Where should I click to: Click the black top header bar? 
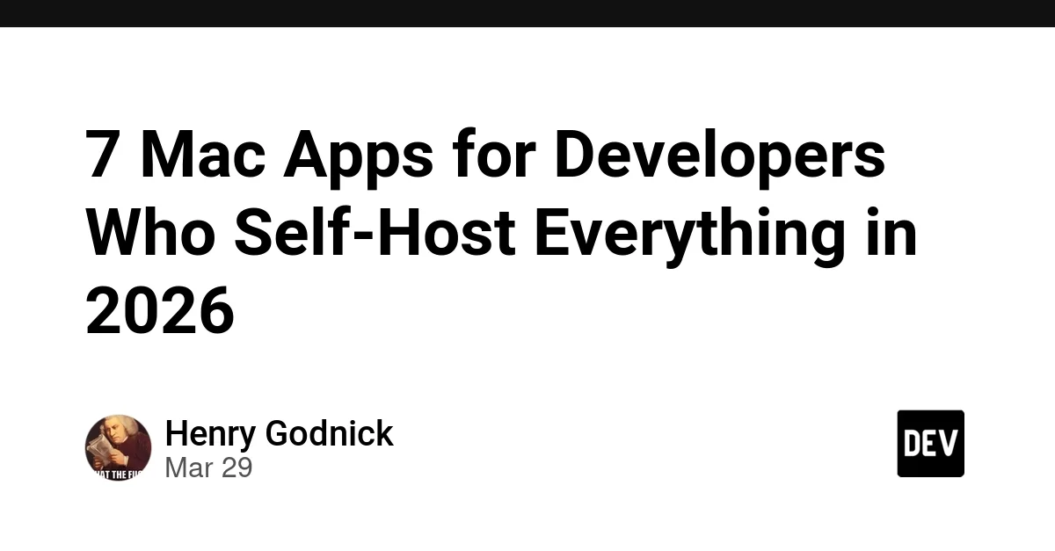[x=527, y=13]
